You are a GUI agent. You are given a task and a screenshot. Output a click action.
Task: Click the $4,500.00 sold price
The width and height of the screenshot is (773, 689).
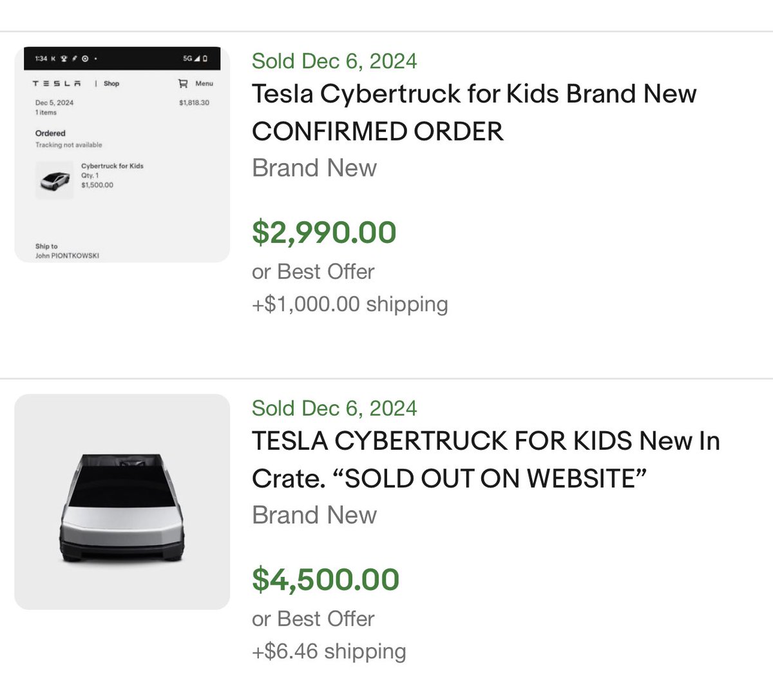325,579
